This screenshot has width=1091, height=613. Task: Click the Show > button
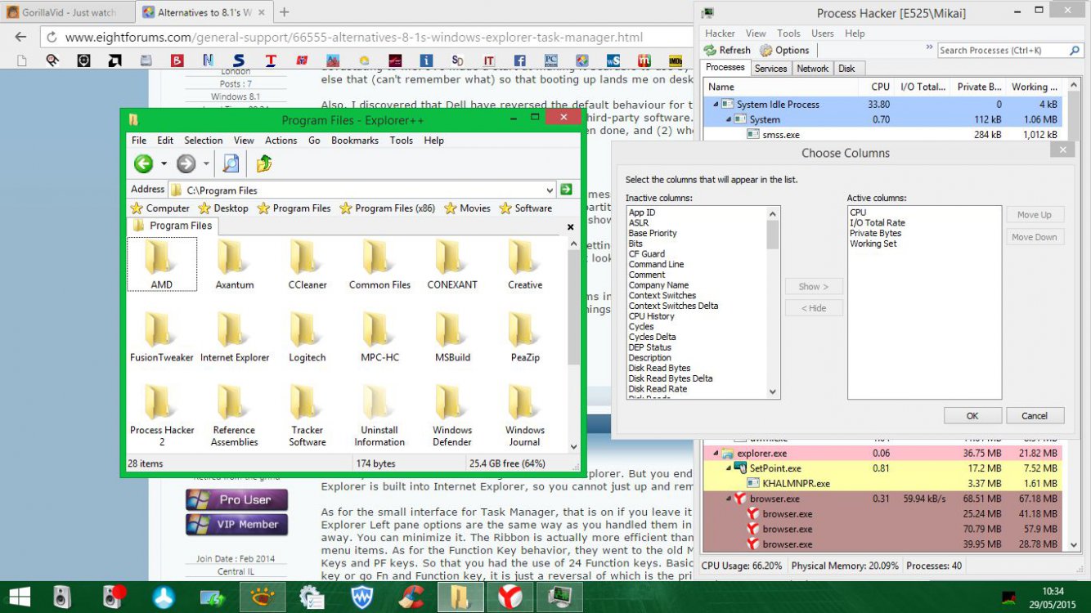(814, 286)
